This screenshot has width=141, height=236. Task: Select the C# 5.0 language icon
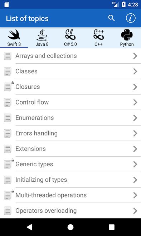[70, 34]
